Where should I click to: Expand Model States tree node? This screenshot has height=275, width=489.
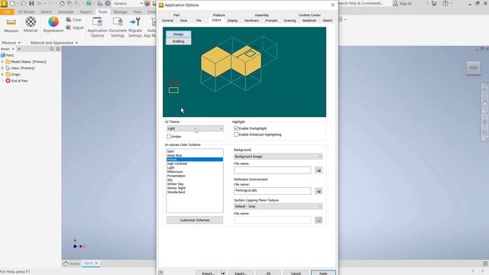(x=2, y=62)
